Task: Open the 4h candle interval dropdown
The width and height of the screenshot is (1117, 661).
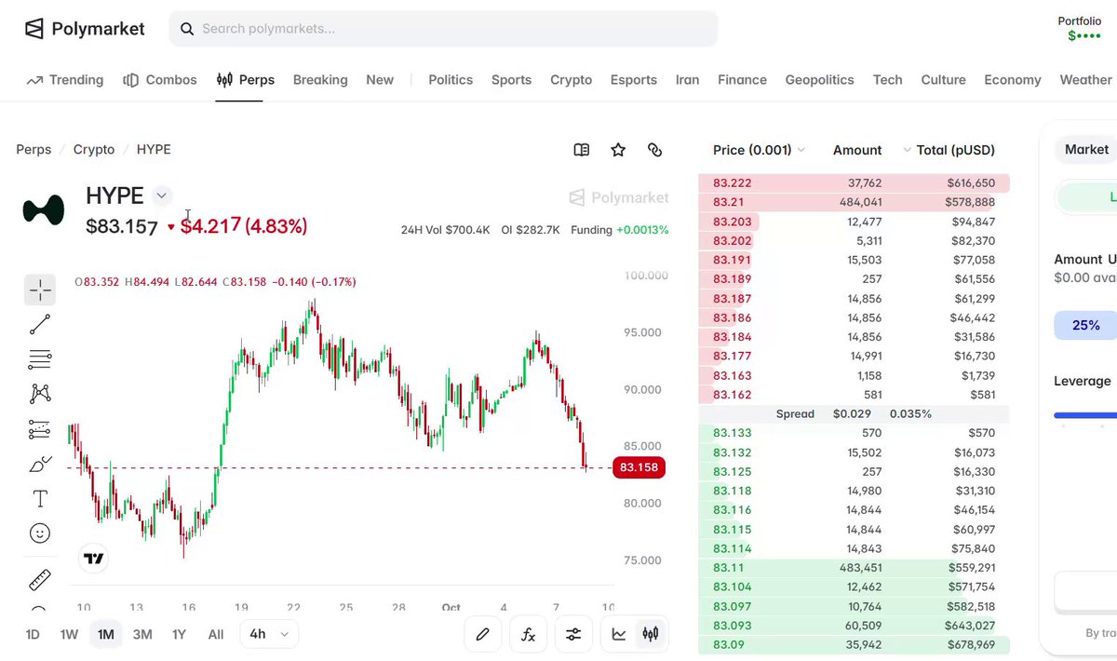Action: pos(269,635)
